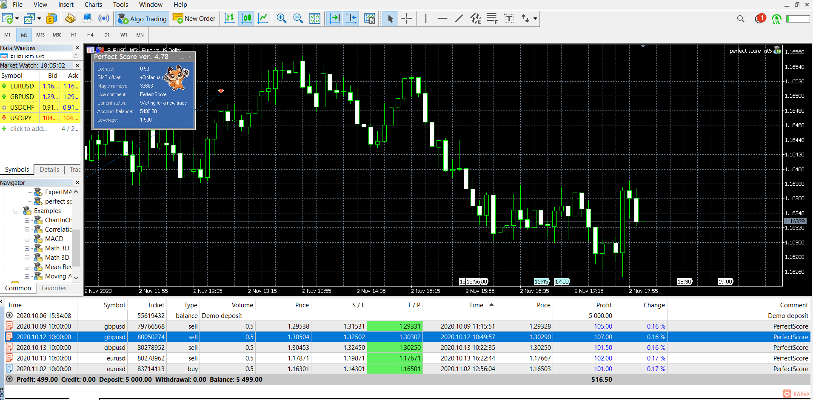Collapse the Examples folder in Navigator

[16, 211]
